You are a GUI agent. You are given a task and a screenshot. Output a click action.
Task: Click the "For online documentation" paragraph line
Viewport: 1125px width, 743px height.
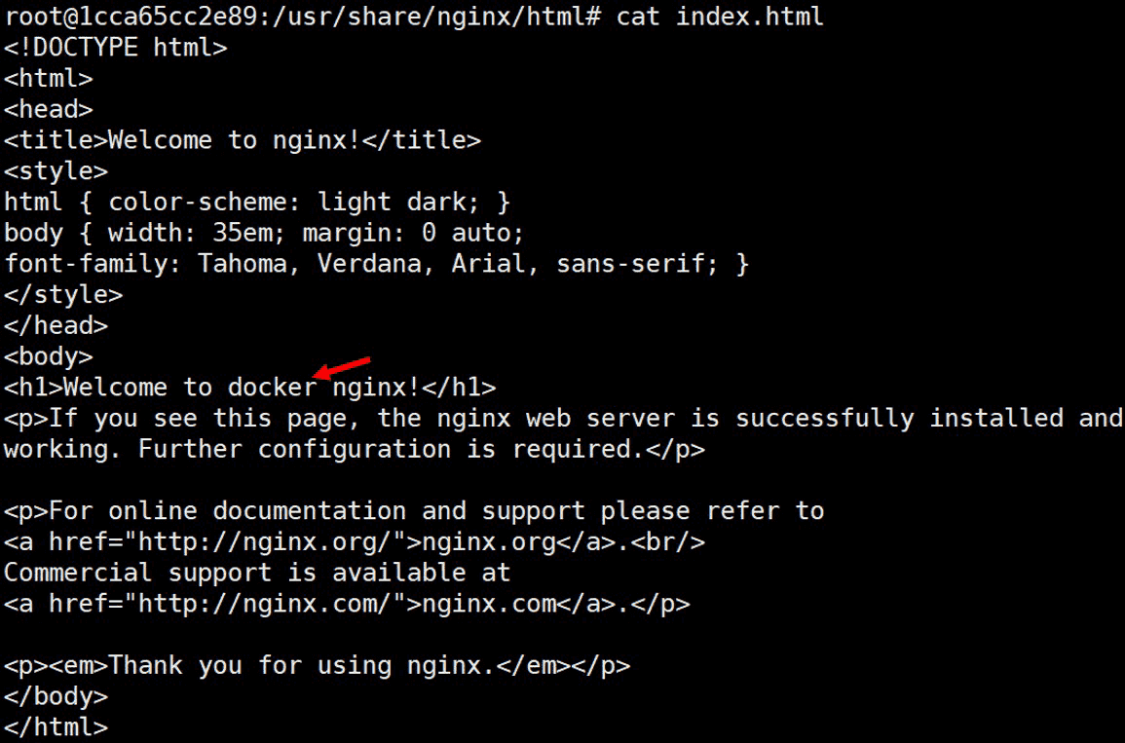(x=414, y=511)
